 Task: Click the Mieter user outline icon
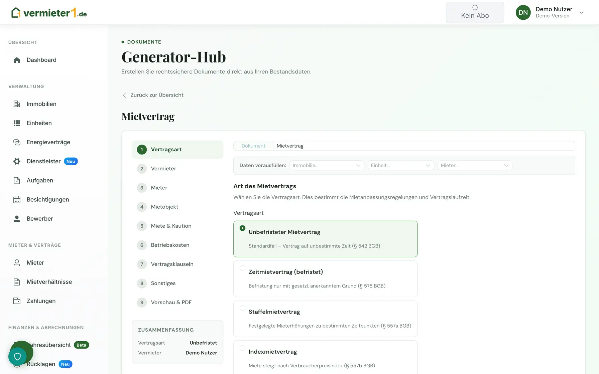pyautogui.click(x=17, y=263)
